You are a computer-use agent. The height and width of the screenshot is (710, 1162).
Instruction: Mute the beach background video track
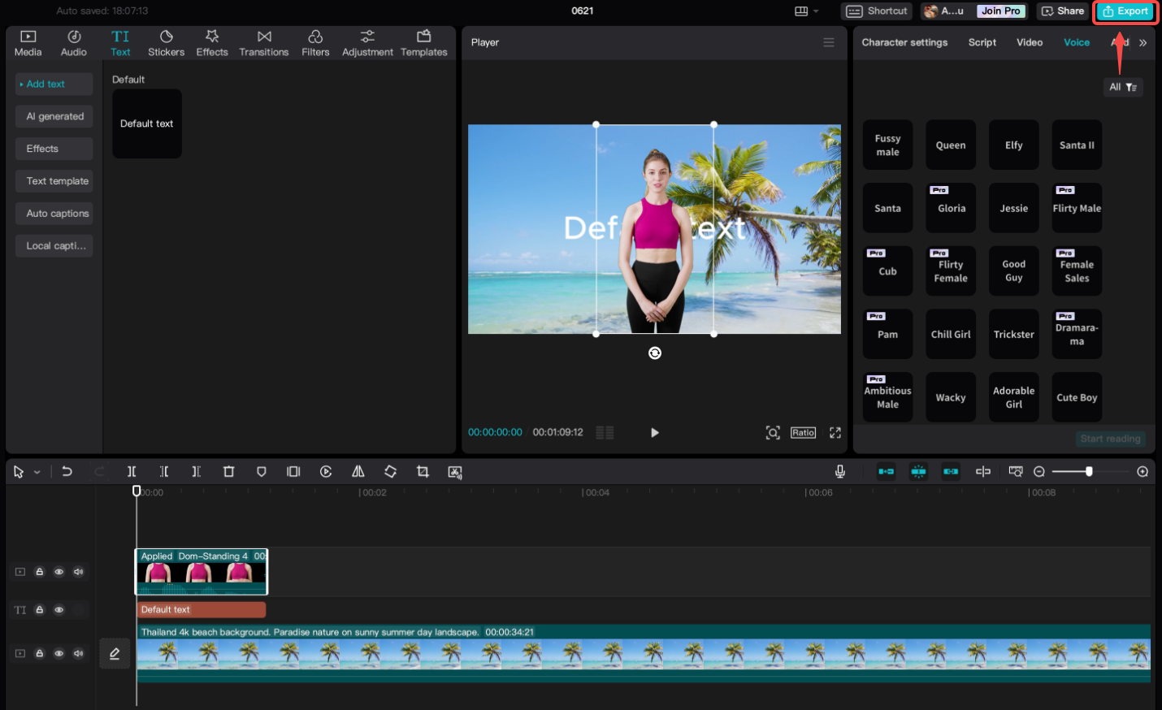pos(79,652)
